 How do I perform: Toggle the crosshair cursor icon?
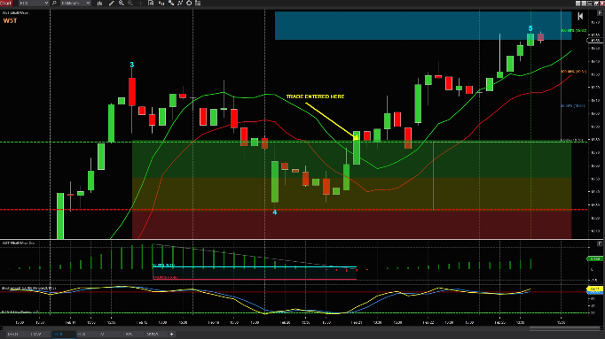pos(140,3)
